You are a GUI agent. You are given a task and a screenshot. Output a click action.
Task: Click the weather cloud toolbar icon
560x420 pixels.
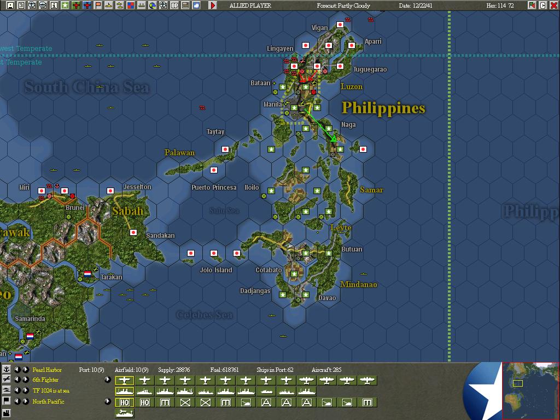tap(196, 5)
